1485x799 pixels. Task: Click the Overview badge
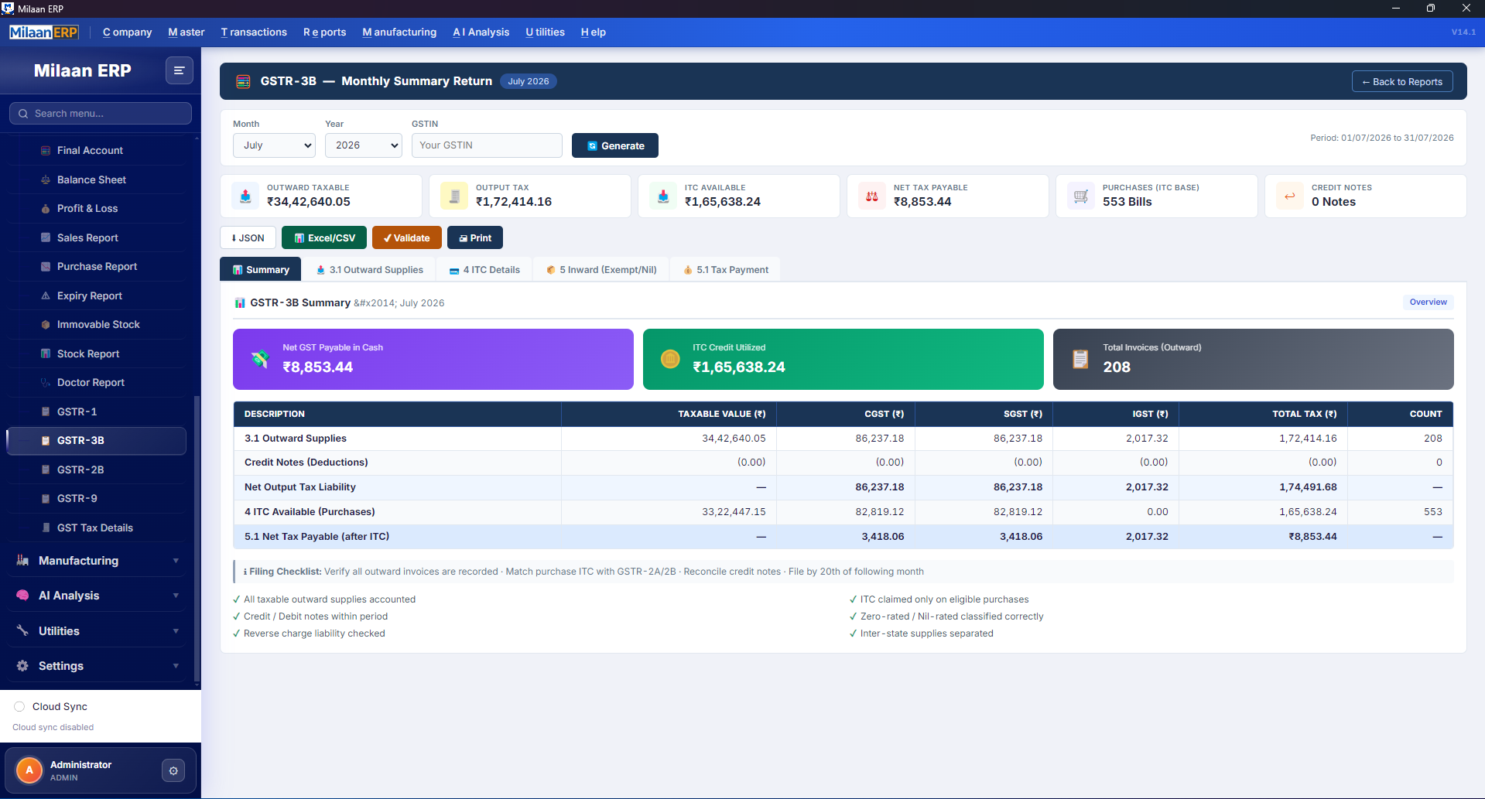coord(1429,302)
